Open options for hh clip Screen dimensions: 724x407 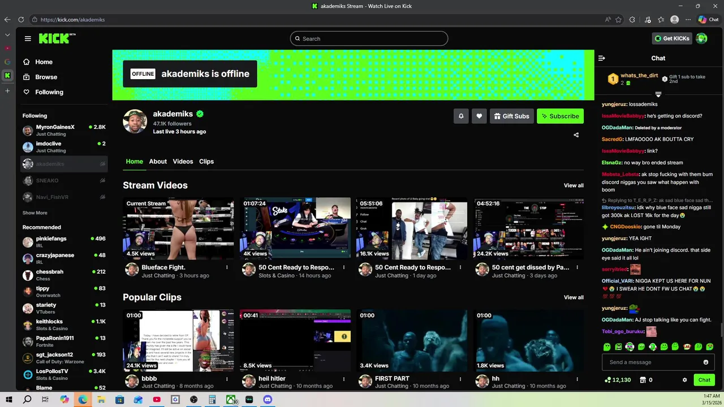(577, 379)
